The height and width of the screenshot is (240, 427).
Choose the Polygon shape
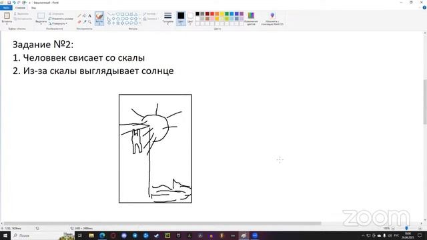pos(131,14)
